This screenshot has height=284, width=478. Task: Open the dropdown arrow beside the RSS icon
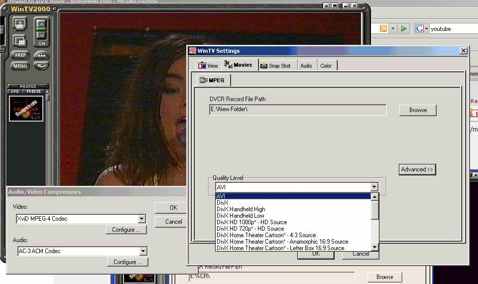coord(393,29)
